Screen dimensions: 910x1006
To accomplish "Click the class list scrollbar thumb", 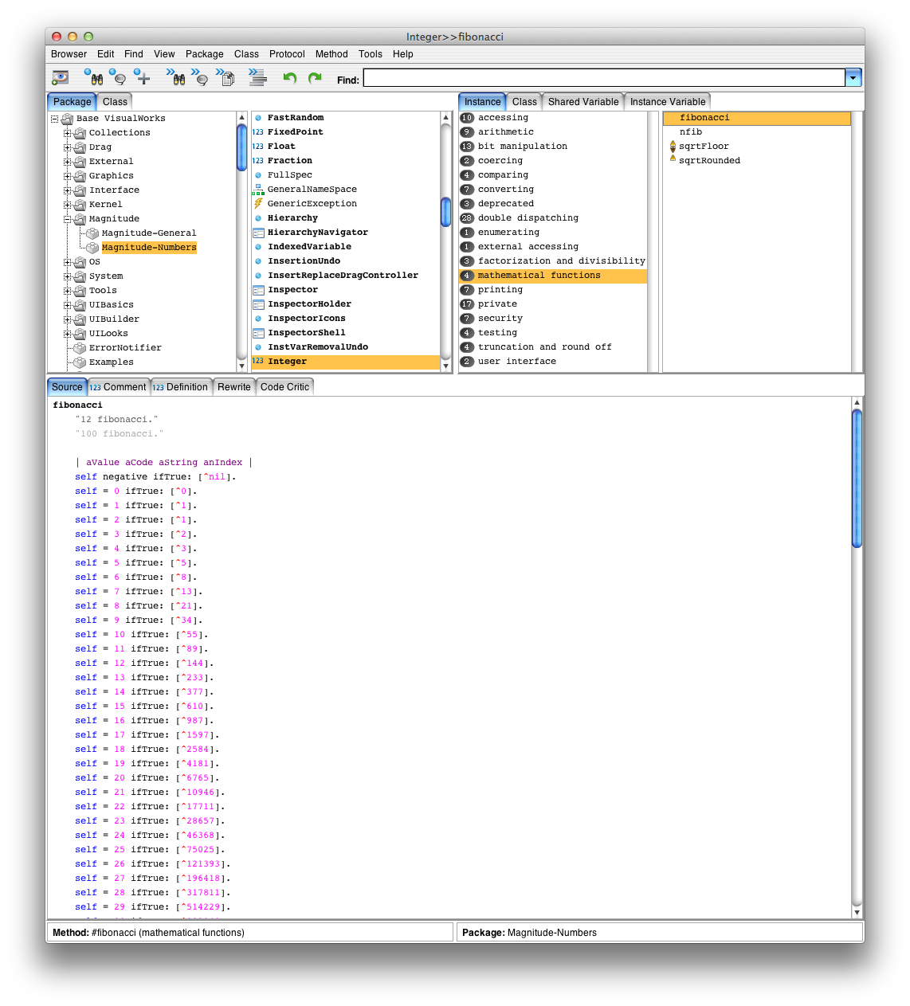I will coord(445,212).
